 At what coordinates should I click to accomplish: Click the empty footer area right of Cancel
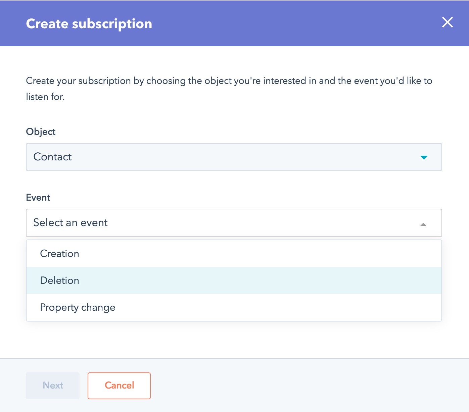click(302, 385)
